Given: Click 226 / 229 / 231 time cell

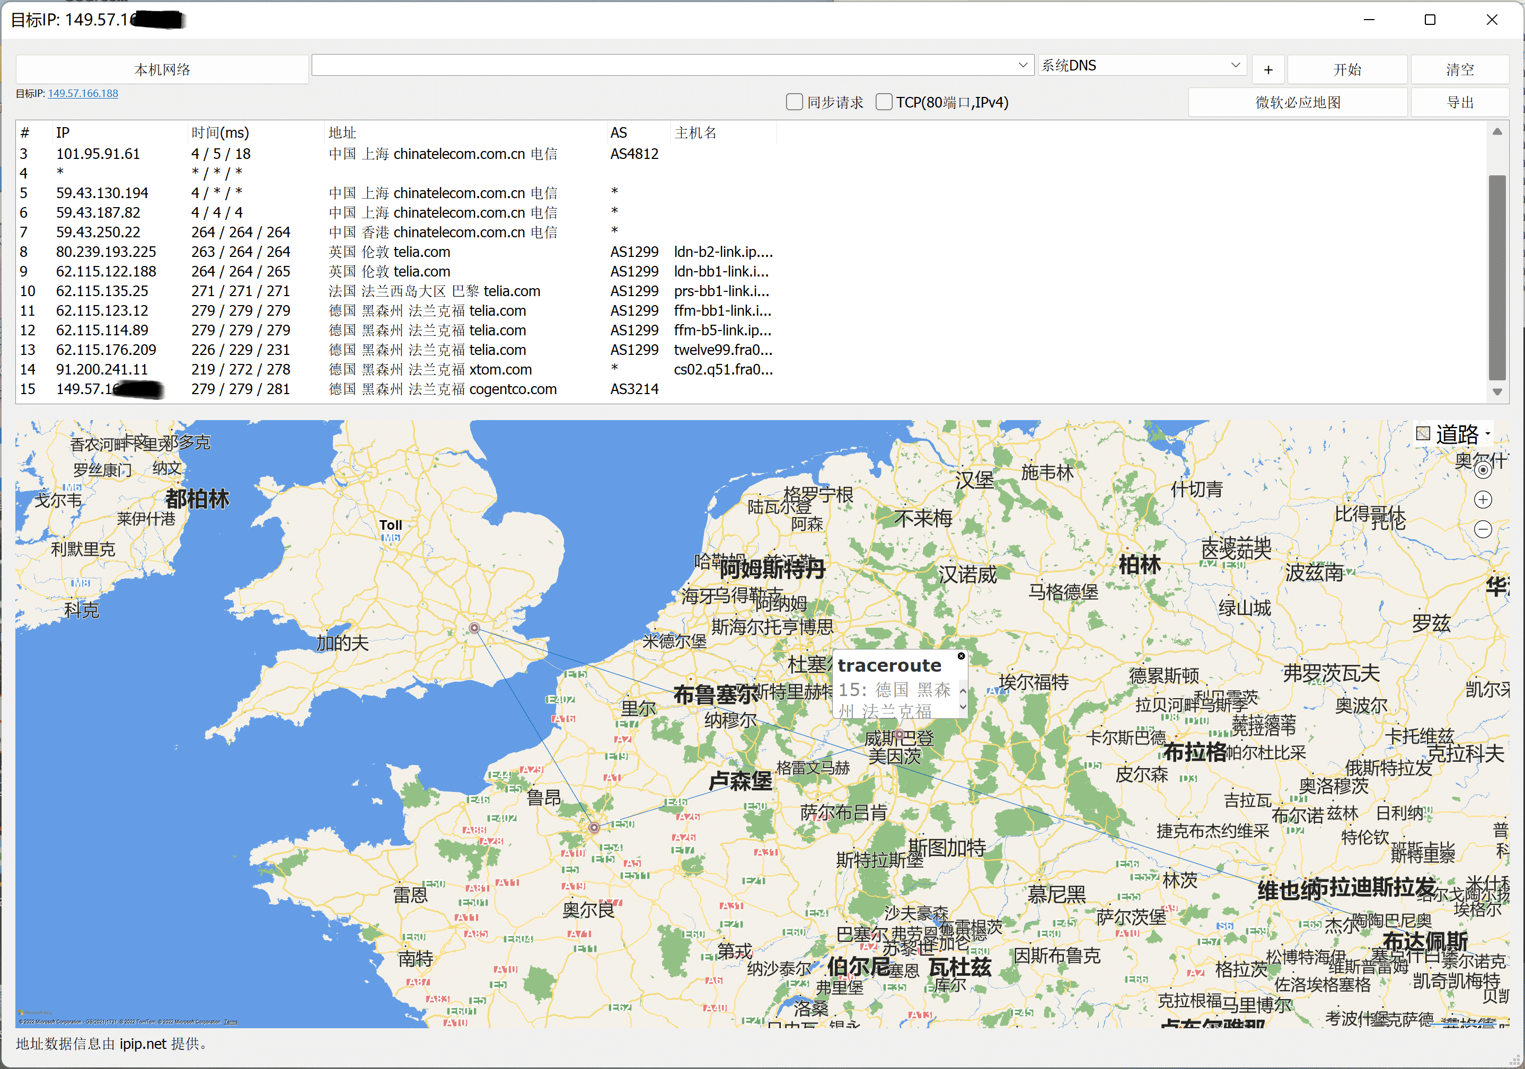Looking at the screenshot, I should (241, 349).
